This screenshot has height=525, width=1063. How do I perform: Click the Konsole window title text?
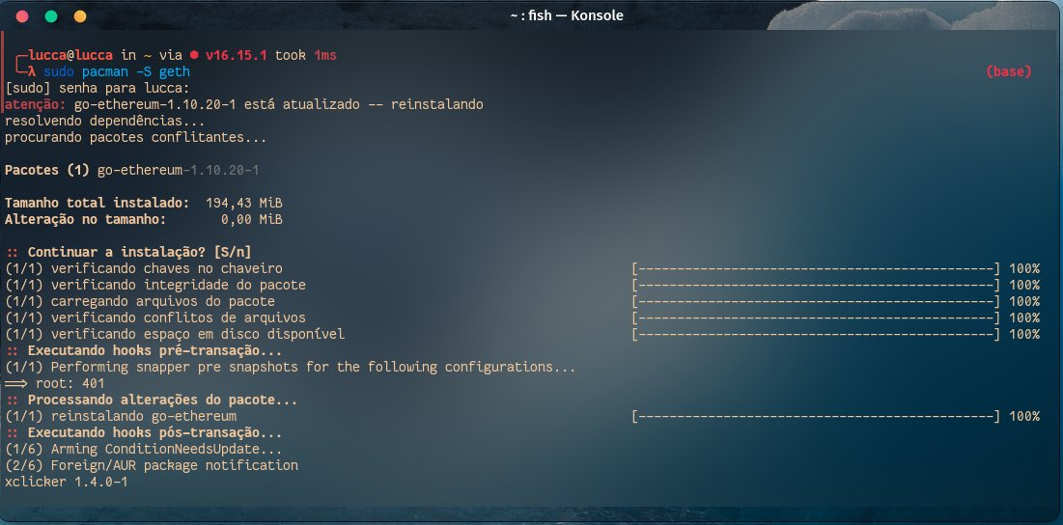pos(567,15)
